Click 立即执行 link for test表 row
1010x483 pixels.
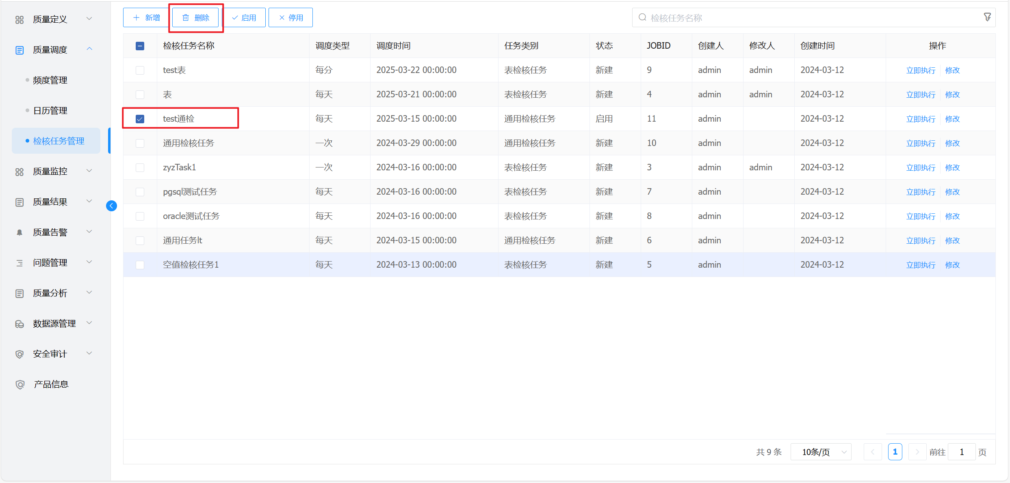pyautogui.click(x=921, y=70)
